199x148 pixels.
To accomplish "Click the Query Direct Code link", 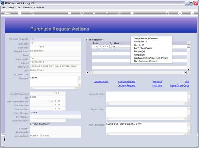I will [179, 85].
